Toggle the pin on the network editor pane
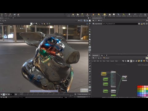The width and height of the screenshot is (148, 111). coord(147,58)
